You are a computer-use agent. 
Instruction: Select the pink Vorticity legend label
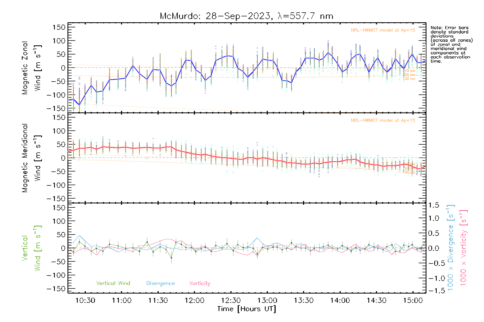(200, 283)
